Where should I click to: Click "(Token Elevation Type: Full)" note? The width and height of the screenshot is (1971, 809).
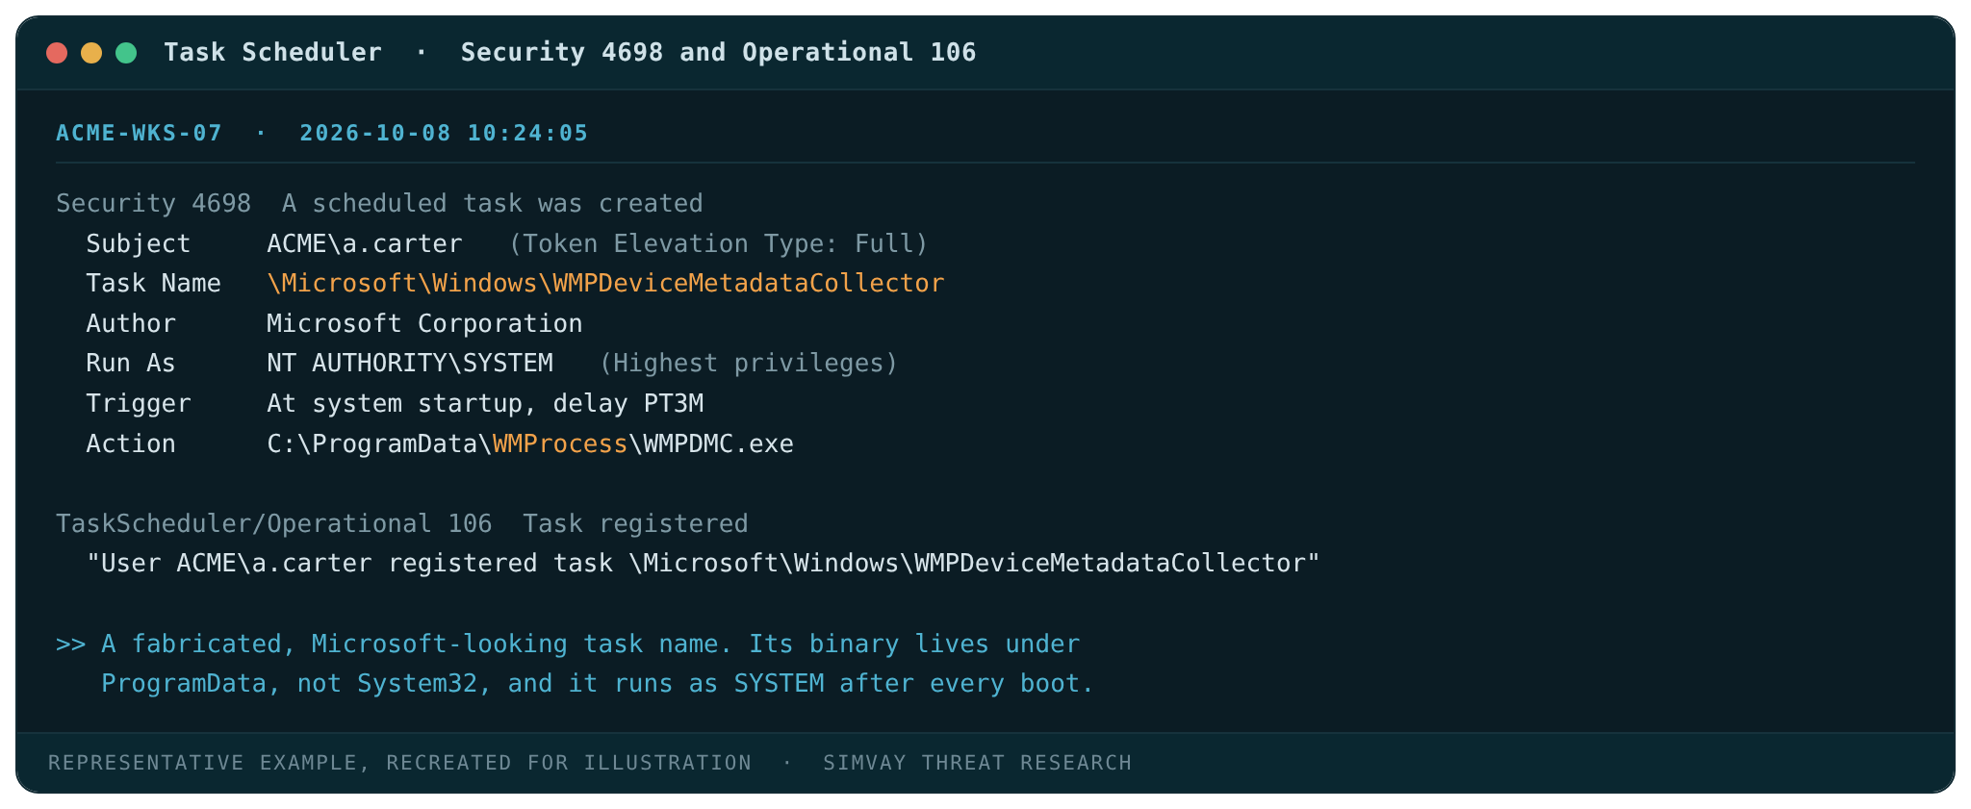click(718, 243)
